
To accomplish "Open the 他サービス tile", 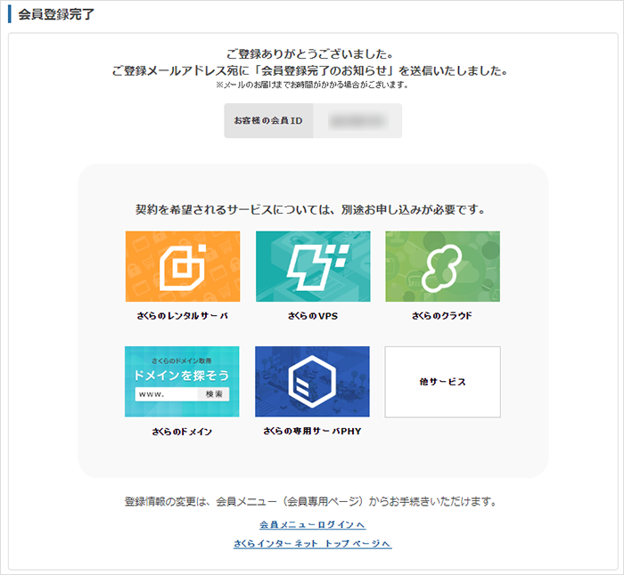I will coord(442,382).
